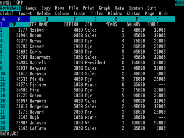Select the Erase submenu option
Screen dimensions: 184x138
[79, 14]
